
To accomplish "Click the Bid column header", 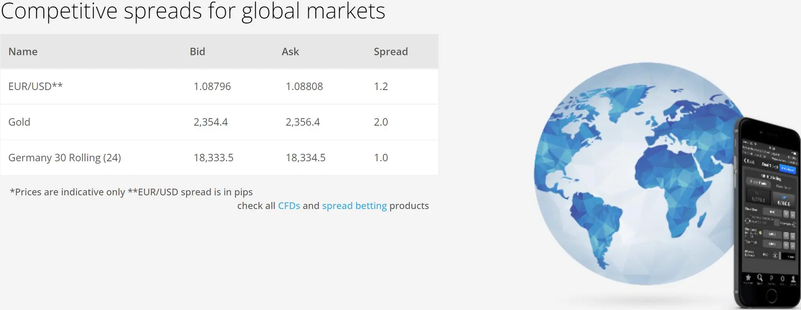I will click(x=198, y=52).
